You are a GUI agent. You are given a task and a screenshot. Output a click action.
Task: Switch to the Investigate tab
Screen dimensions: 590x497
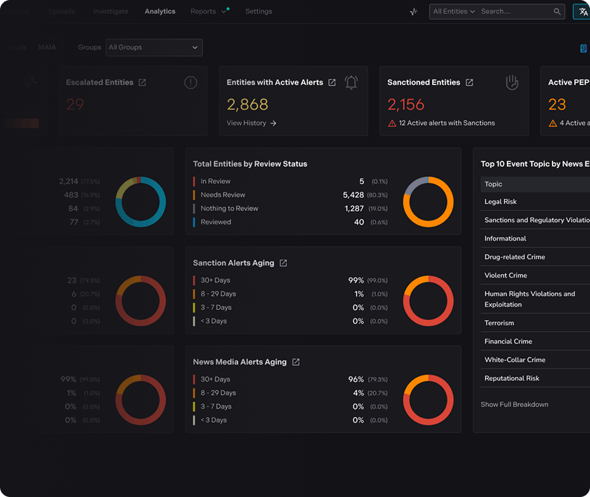[110, 11]
